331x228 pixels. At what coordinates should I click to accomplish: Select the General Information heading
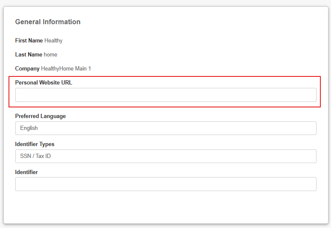[48, 22]
